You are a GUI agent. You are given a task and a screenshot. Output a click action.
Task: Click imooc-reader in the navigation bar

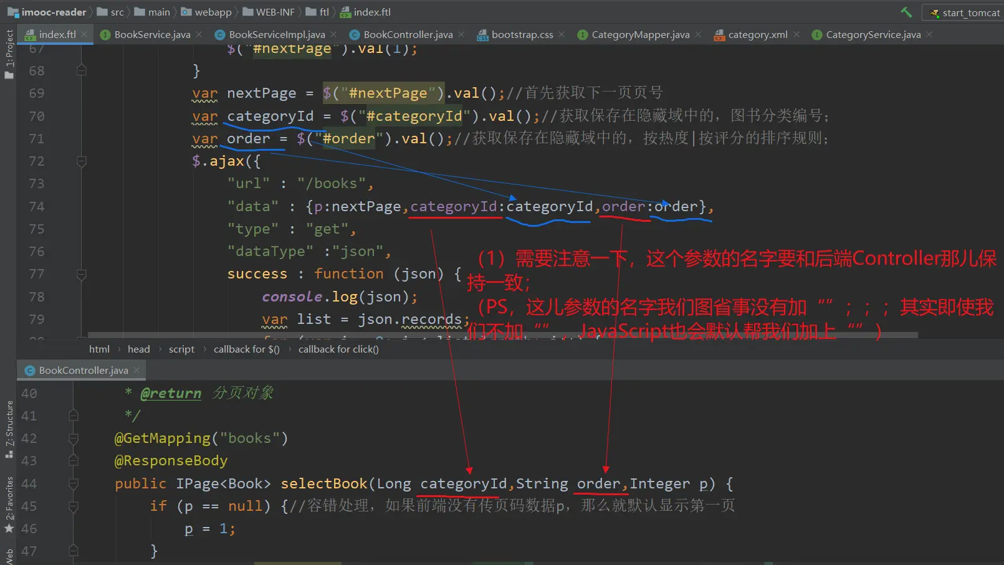(47, 12)
